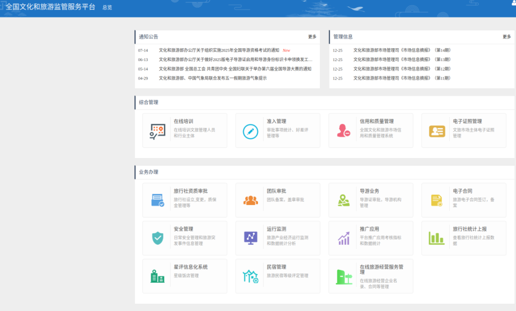Open the 运行监测 monitor icon

click(x=250, y=238)
